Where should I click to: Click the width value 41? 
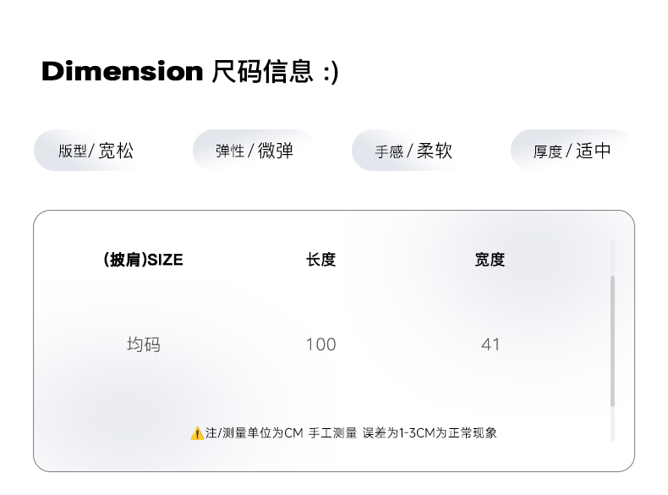490,344
